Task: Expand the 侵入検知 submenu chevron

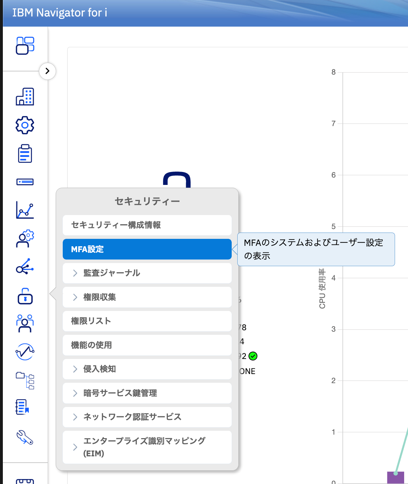Action: coord(75,369)
